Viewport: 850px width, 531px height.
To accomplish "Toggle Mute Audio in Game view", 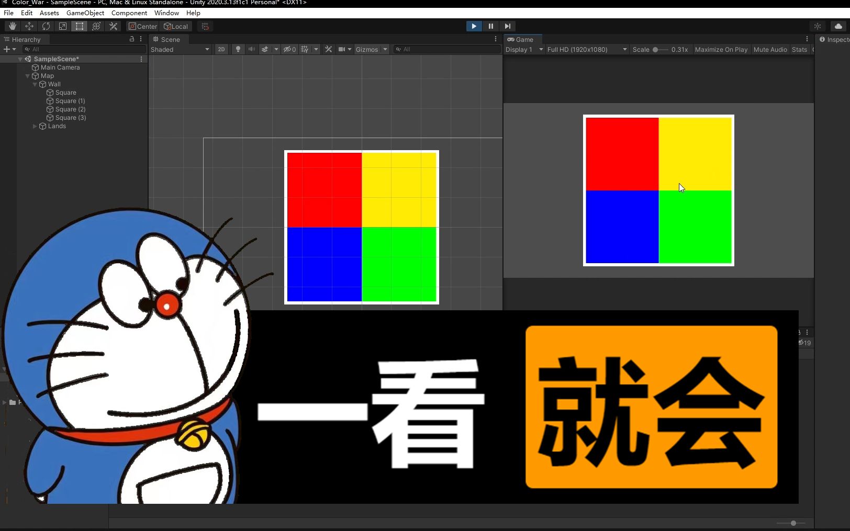I will pos(770,49).
